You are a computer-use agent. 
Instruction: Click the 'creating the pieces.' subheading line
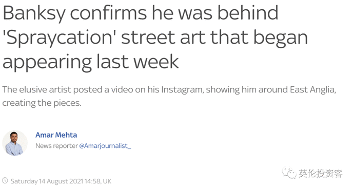(x=42, y=103)
